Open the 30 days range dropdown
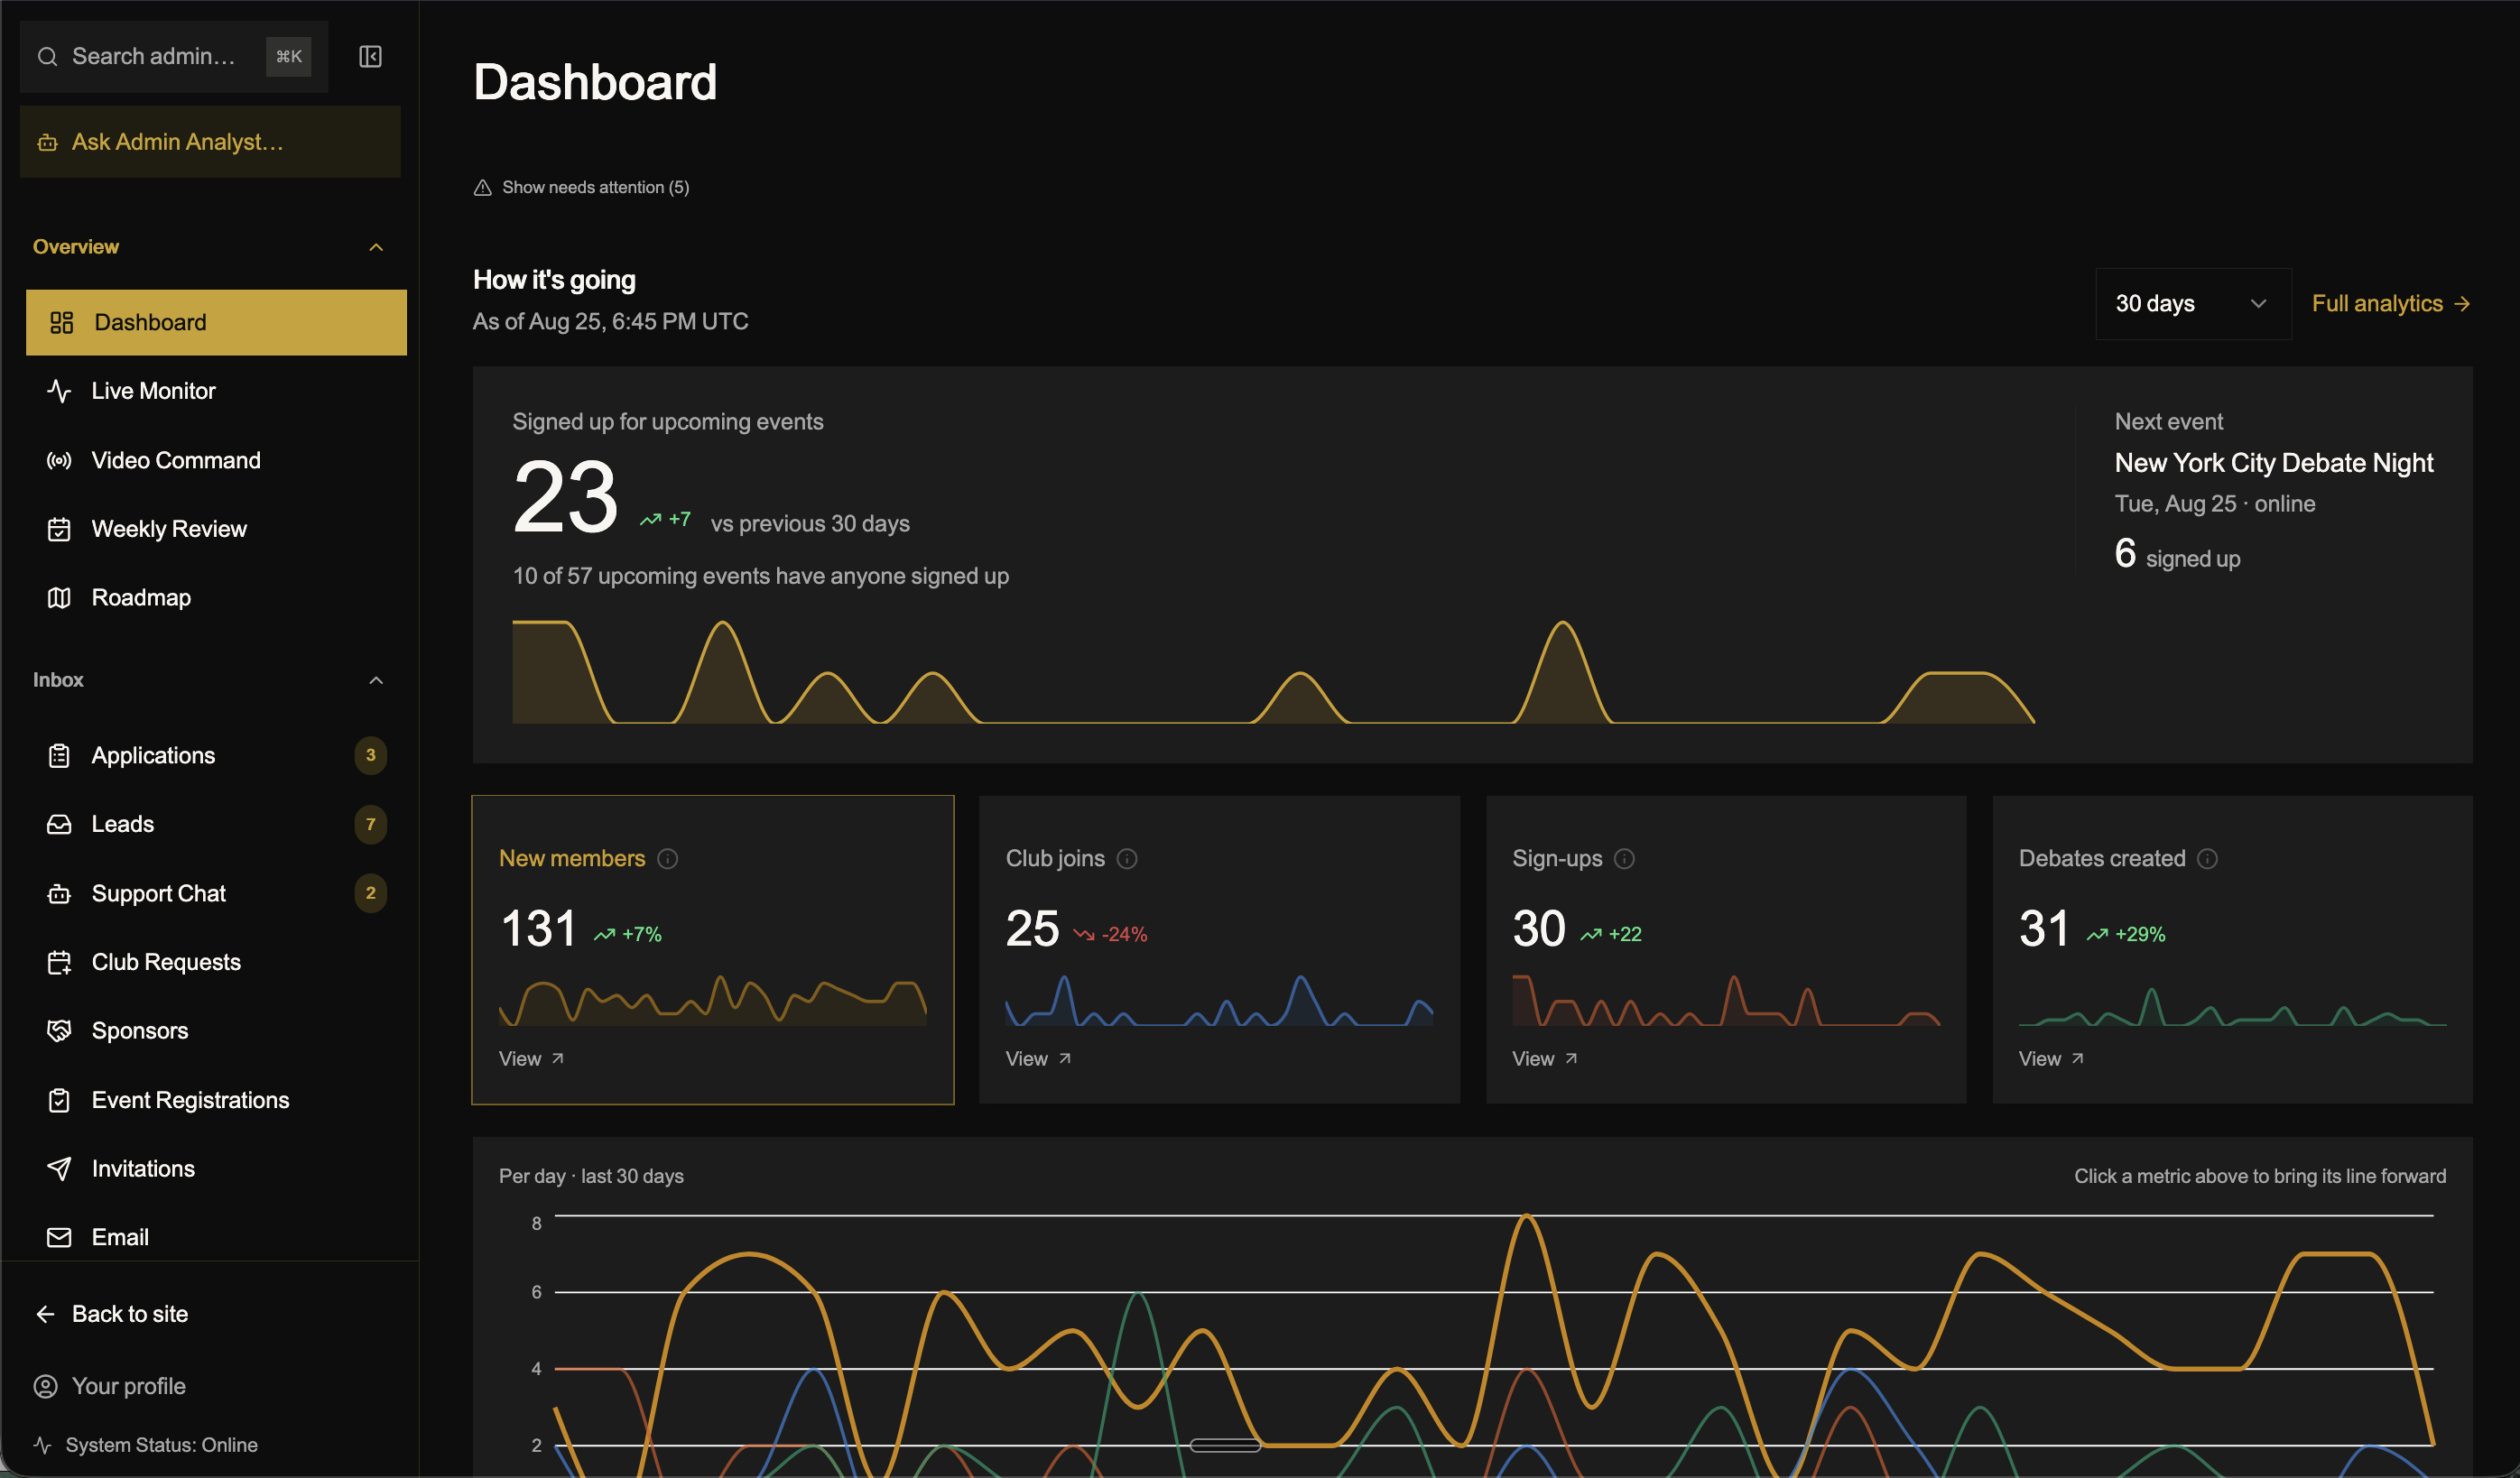Image resolution: width=2520 pixels, height=1478 pixels. (2193, 304)
